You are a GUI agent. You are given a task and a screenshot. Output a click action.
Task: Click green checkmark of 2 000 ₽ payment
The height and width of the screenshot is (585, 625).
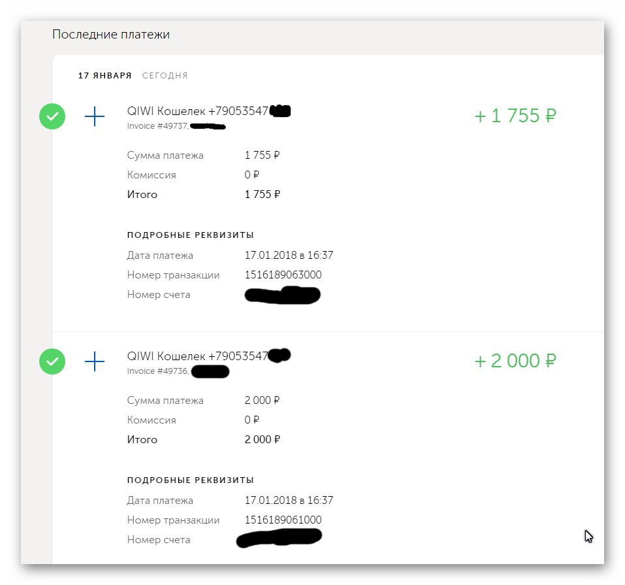tap(52, 361)
